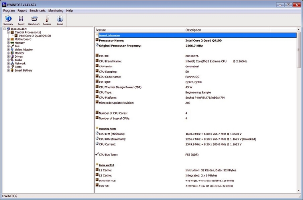The width and height of the screenshot is (303, 200).
Task: Click the clock icon beside CPU Current
Action: 97,144
